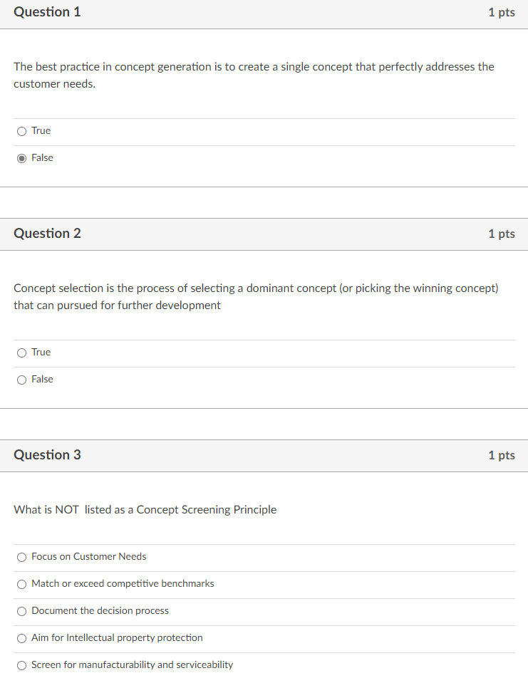528x678 pixels.
Task: Choose the False radio button for Question 2
Action: click(x=22, y=380)
